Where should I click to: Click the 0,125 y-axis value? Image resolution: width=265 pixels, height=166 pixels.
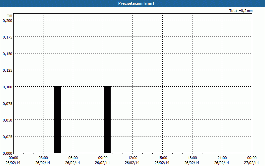7,70
